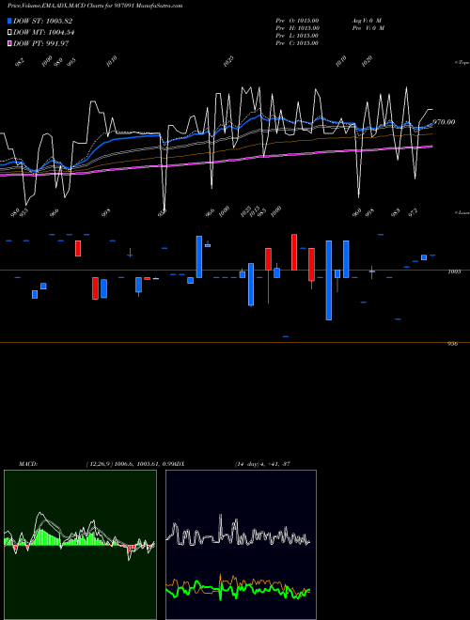This screenshot has width=470, height=620.
Task: Click the 'Pre L: 1015.00' low value
Action: click(297, 36)
